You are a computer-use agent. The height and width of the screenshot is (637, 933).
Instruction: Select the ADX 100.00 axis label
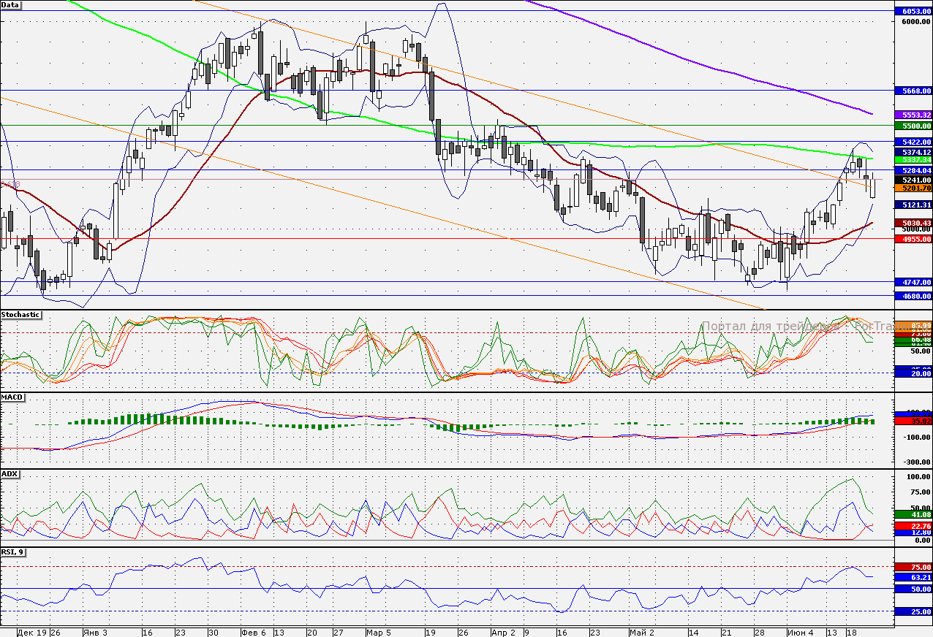click(x=918, y=477)
